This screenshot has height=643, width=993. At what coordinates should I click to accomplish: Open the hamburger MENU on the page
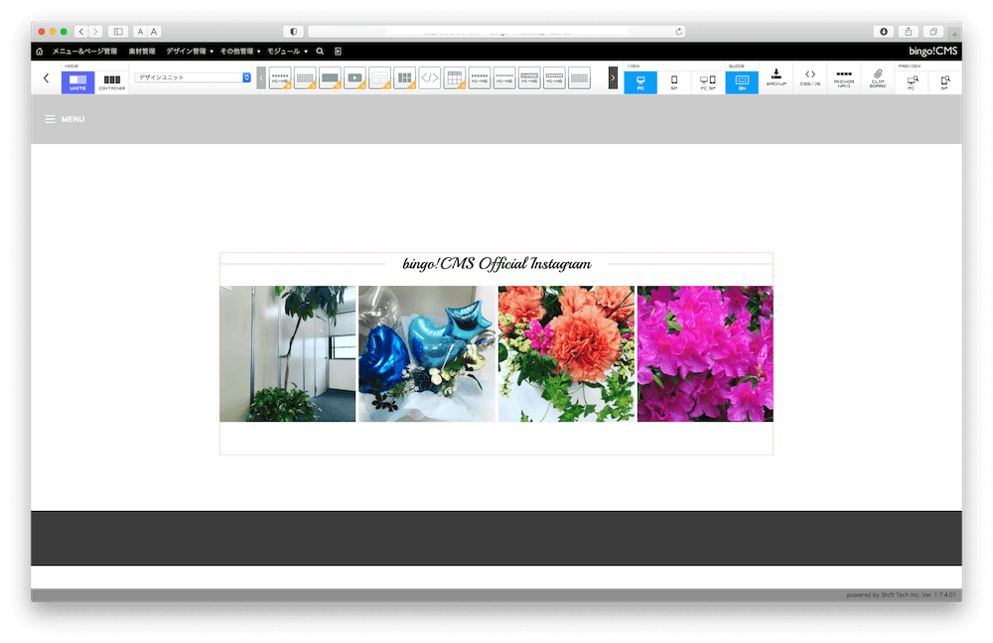(65, 119)
